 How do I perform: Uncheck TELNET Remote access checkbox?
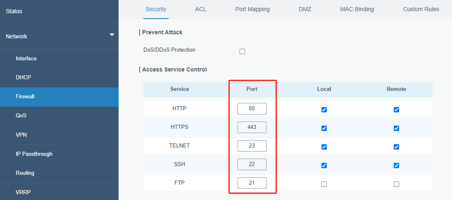396,147
